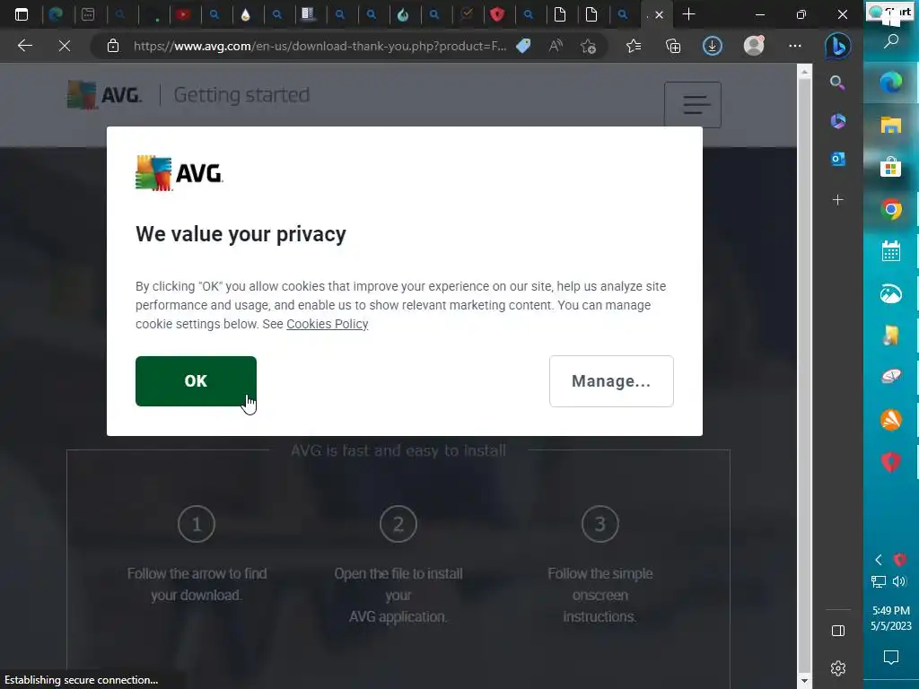Viewport: 919px width, 689px height.
Task: Open Outlook in Edge sidebar
Action: click(x=837, y=160)
